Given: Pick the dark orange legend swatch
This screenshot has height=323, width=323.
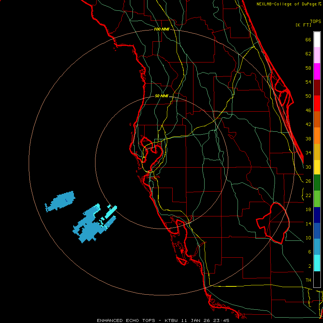Looking at the screenshot, I should tap(317, 120).
